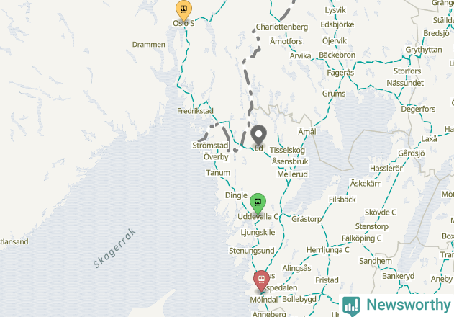Click the Herrljunga C station label

point(328,250)
